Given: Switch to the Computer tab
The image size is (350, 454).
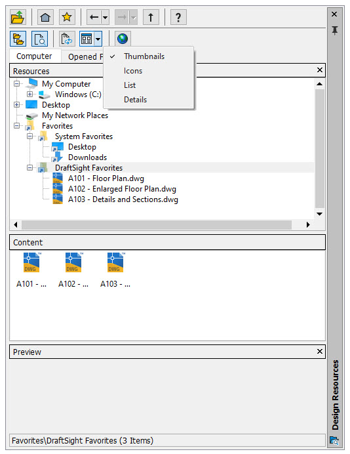Looking at the screenshot, I should coord(34,56).
